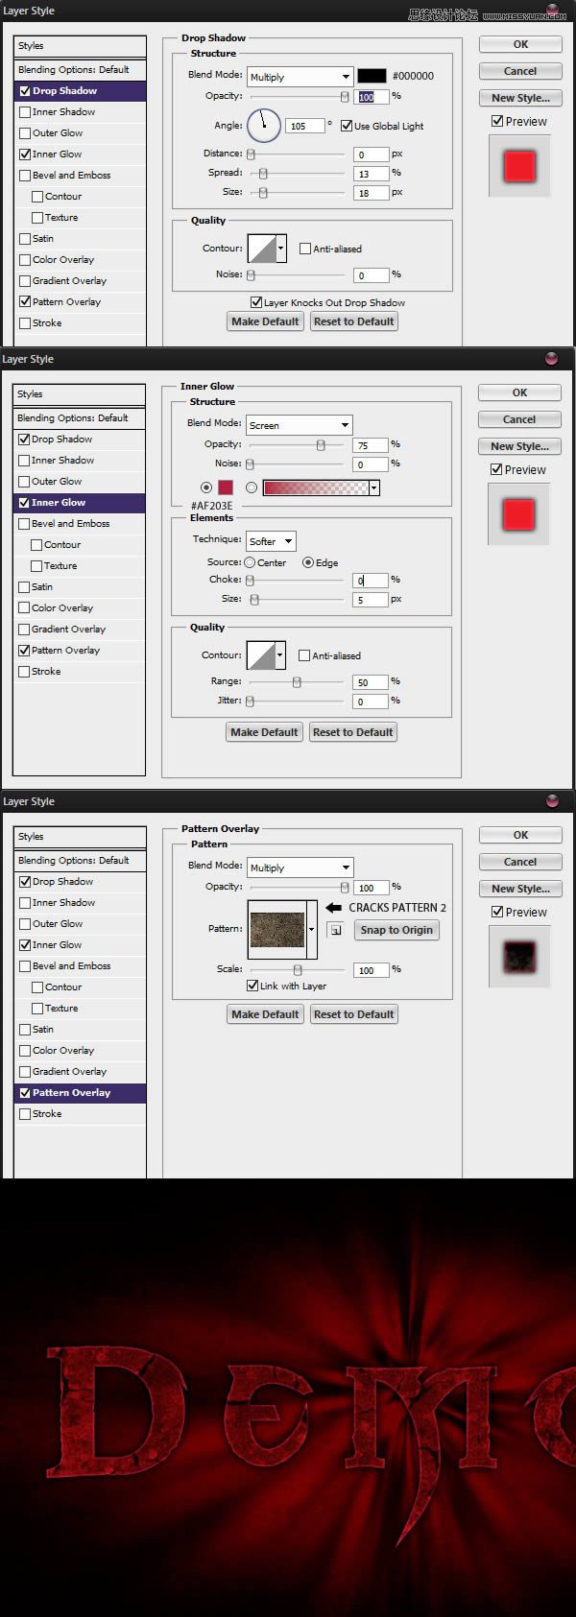Click the Angle dial in Drop Shadow settings
The width and height of the screenshot is (576, 1617).
264,126
